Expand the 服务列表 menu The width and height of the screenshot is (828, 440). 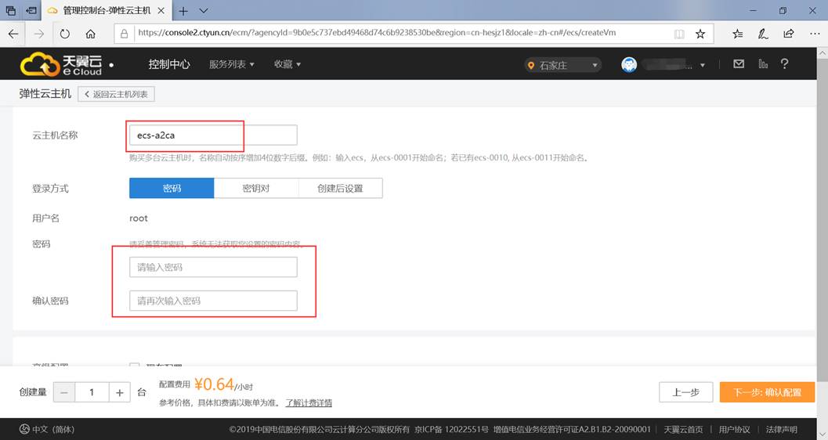(231, 64)
